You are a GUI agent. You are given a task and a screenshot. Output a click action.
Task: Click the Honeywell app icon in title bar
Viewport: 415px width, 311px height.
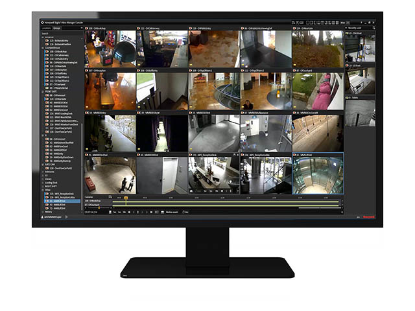(x=43, y=23)
